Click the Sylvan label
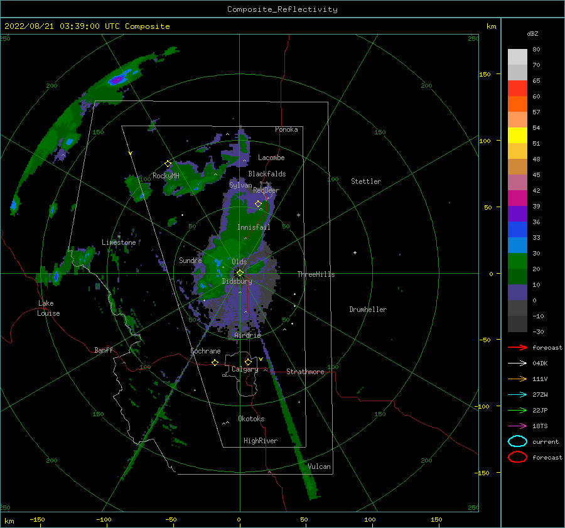The image size is (565, 528). pyautogui.click(x=240, y=185)
